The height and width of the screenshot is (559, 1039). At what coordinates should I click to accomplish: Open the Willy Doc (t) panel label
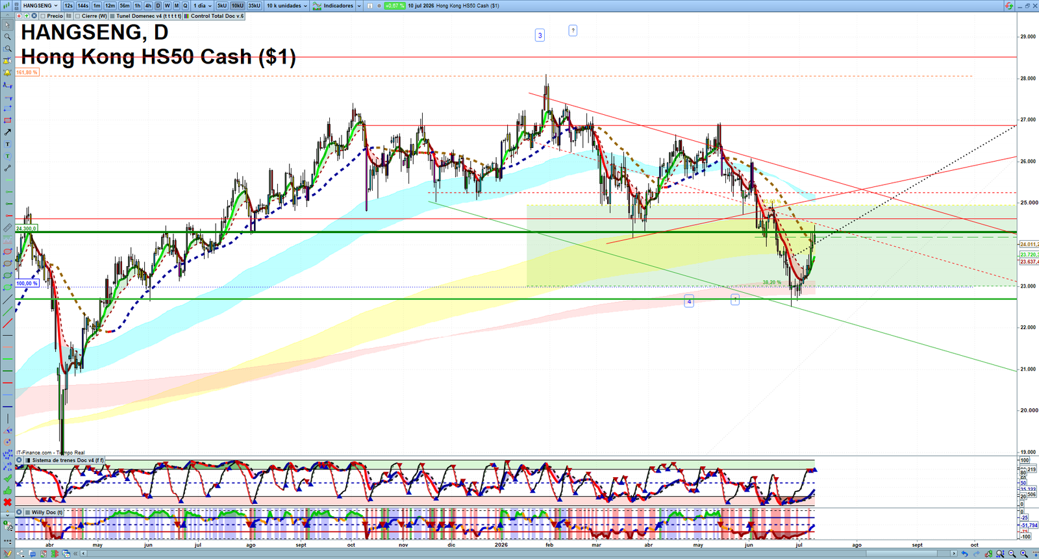click(47, 512)
